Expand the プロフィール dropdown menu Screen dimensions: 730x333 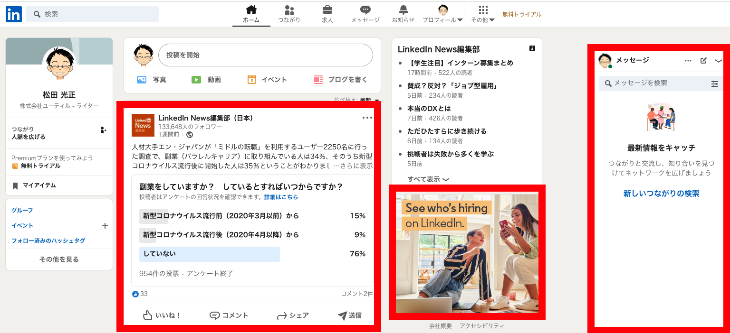443,14
